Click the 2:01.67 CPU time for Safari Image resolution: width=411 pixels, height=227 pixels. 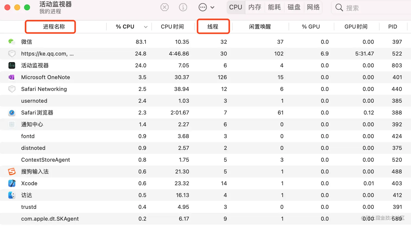coord(180,112)
